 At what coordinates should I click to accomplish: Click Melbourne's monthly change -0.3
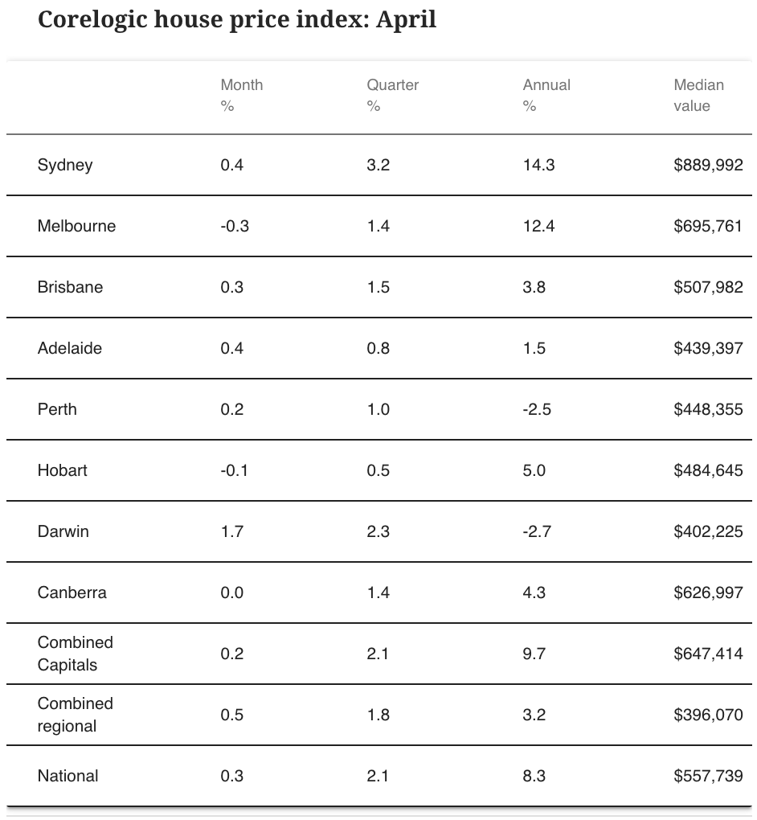click(234, 226)
